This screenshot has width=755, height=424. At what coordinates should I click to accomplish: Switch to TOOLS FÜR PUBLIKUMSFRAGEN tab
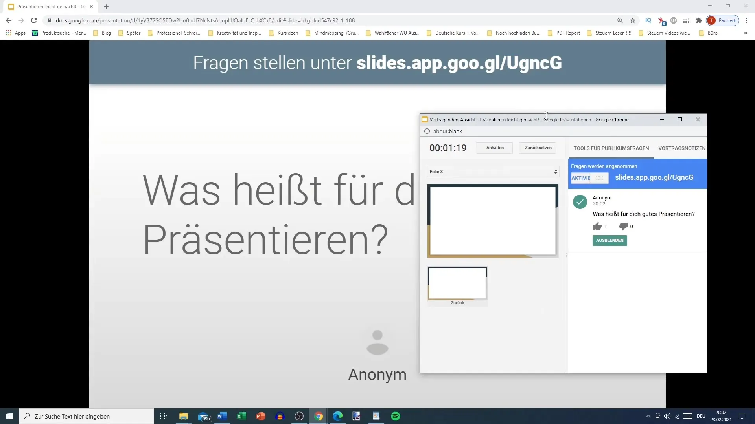pyautogui.click(x=611, y=148)
